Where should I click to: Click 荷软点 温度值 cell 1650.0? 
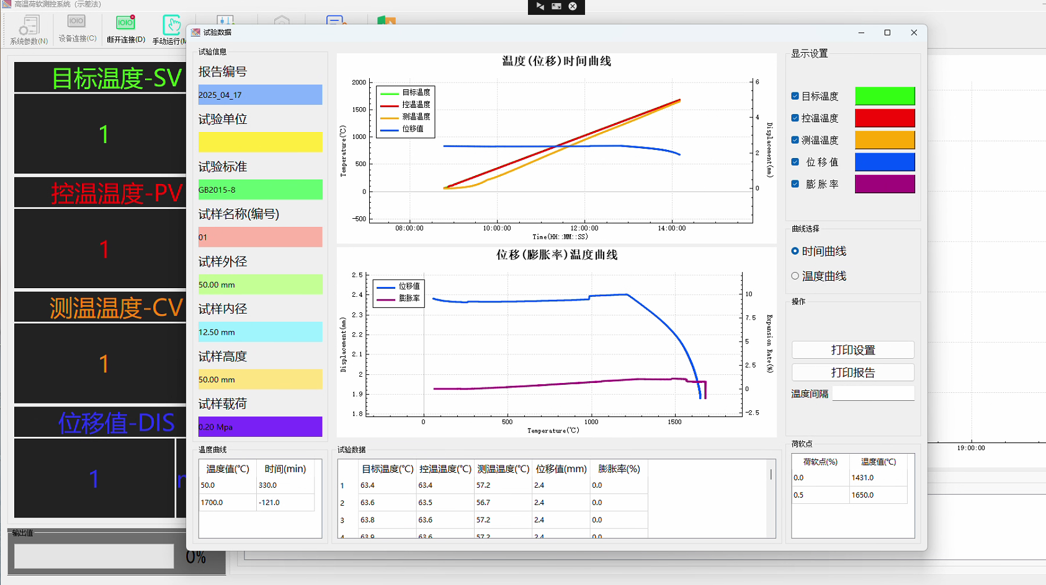coord(878,495)
